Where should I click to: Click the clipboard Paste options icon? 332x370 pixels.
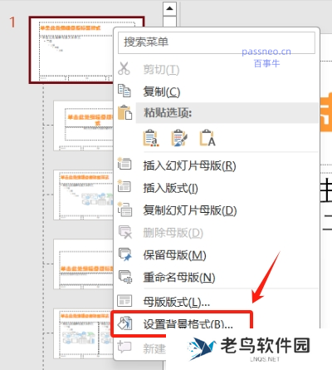[x=124, y=113]
